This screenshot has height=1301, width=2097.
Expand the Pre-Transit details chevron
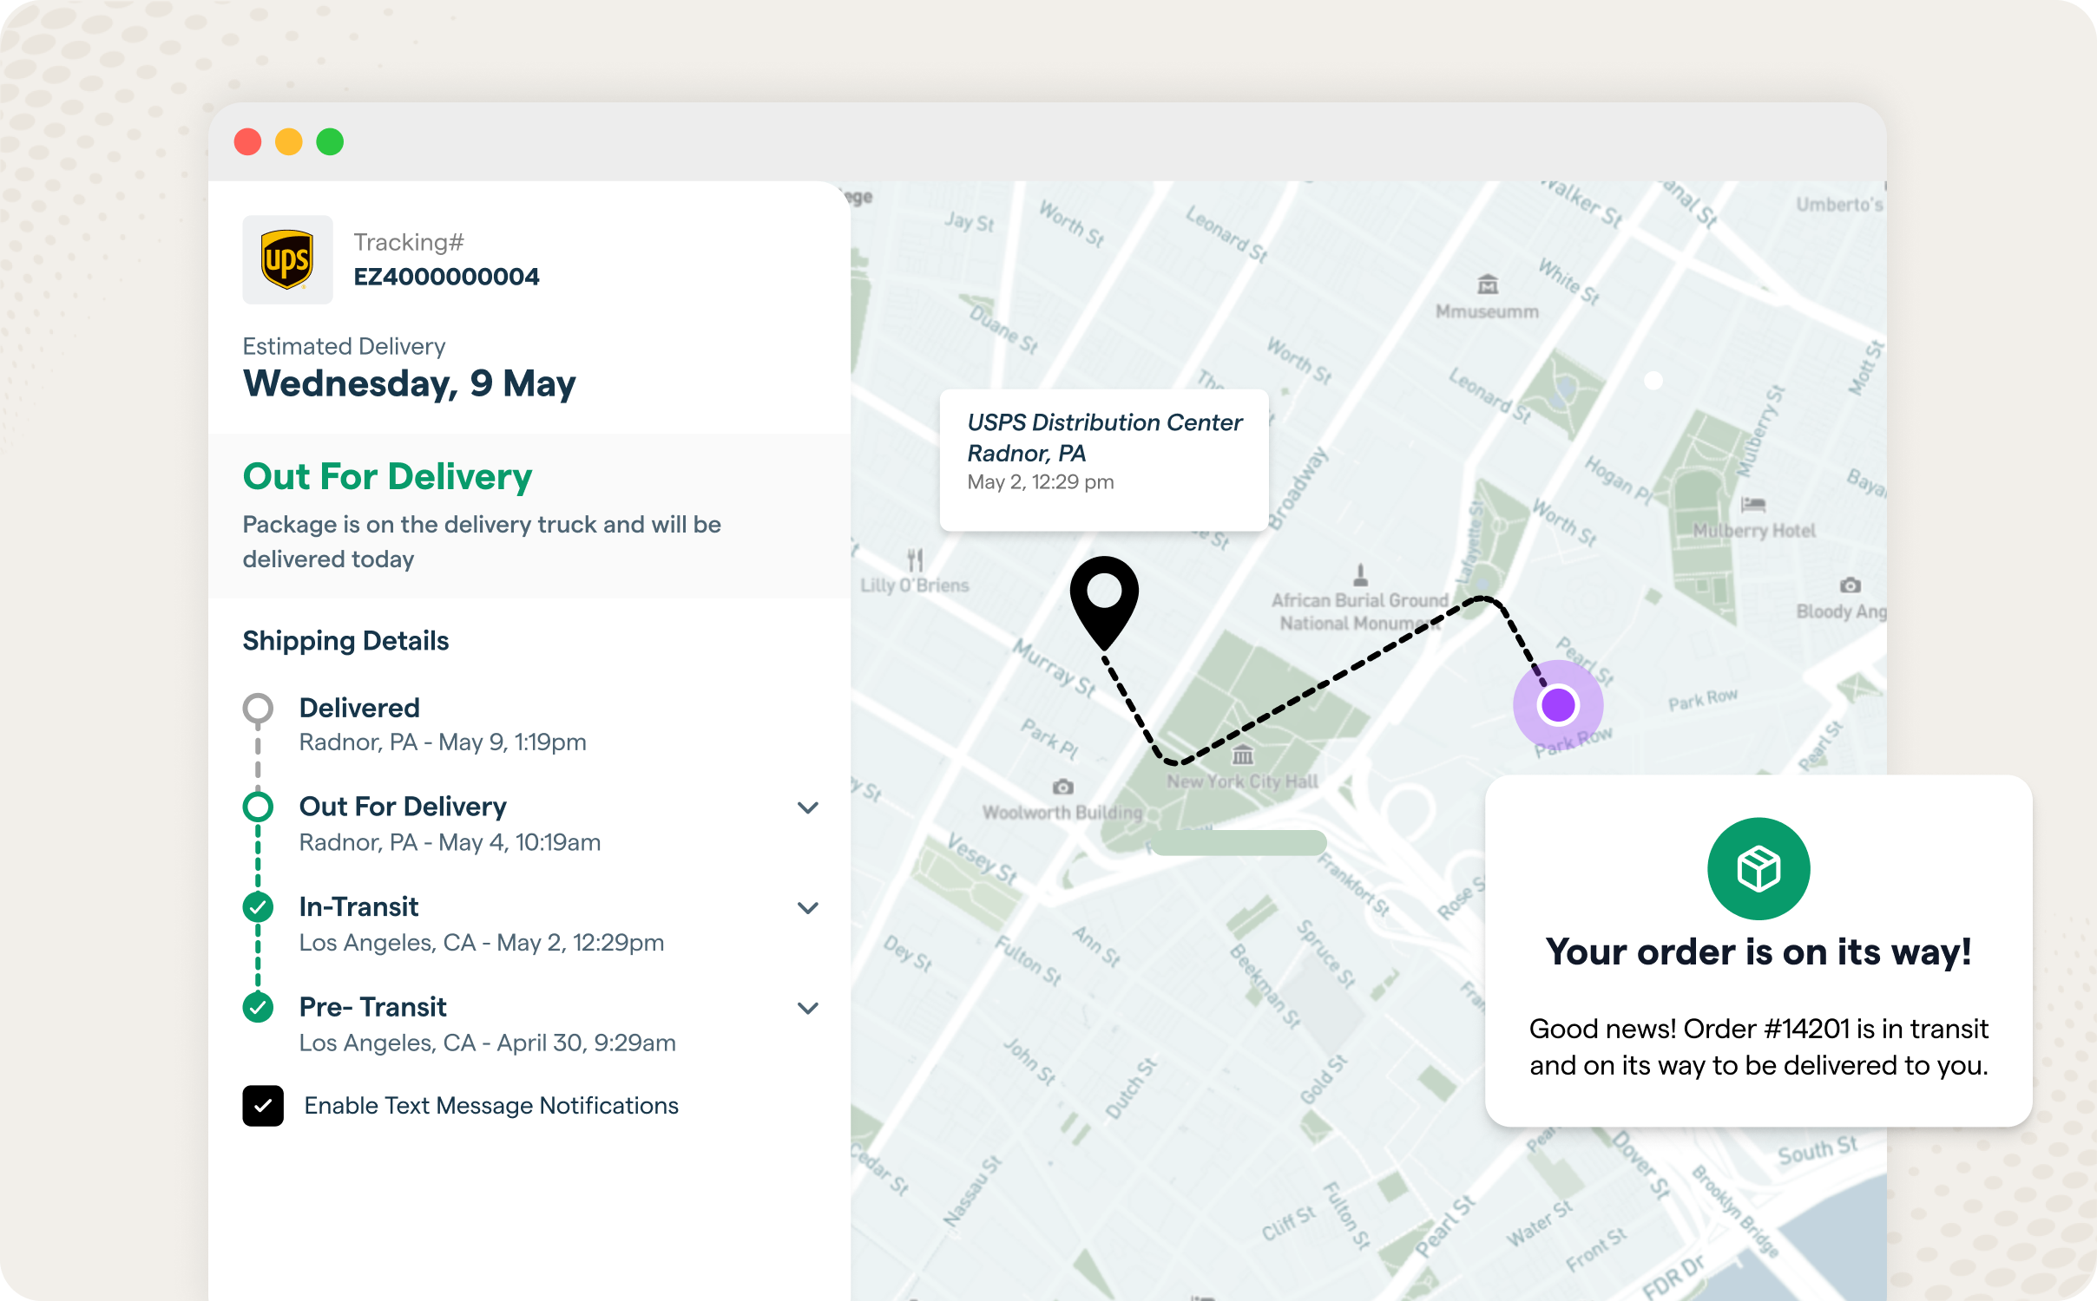coord(808,1008)
